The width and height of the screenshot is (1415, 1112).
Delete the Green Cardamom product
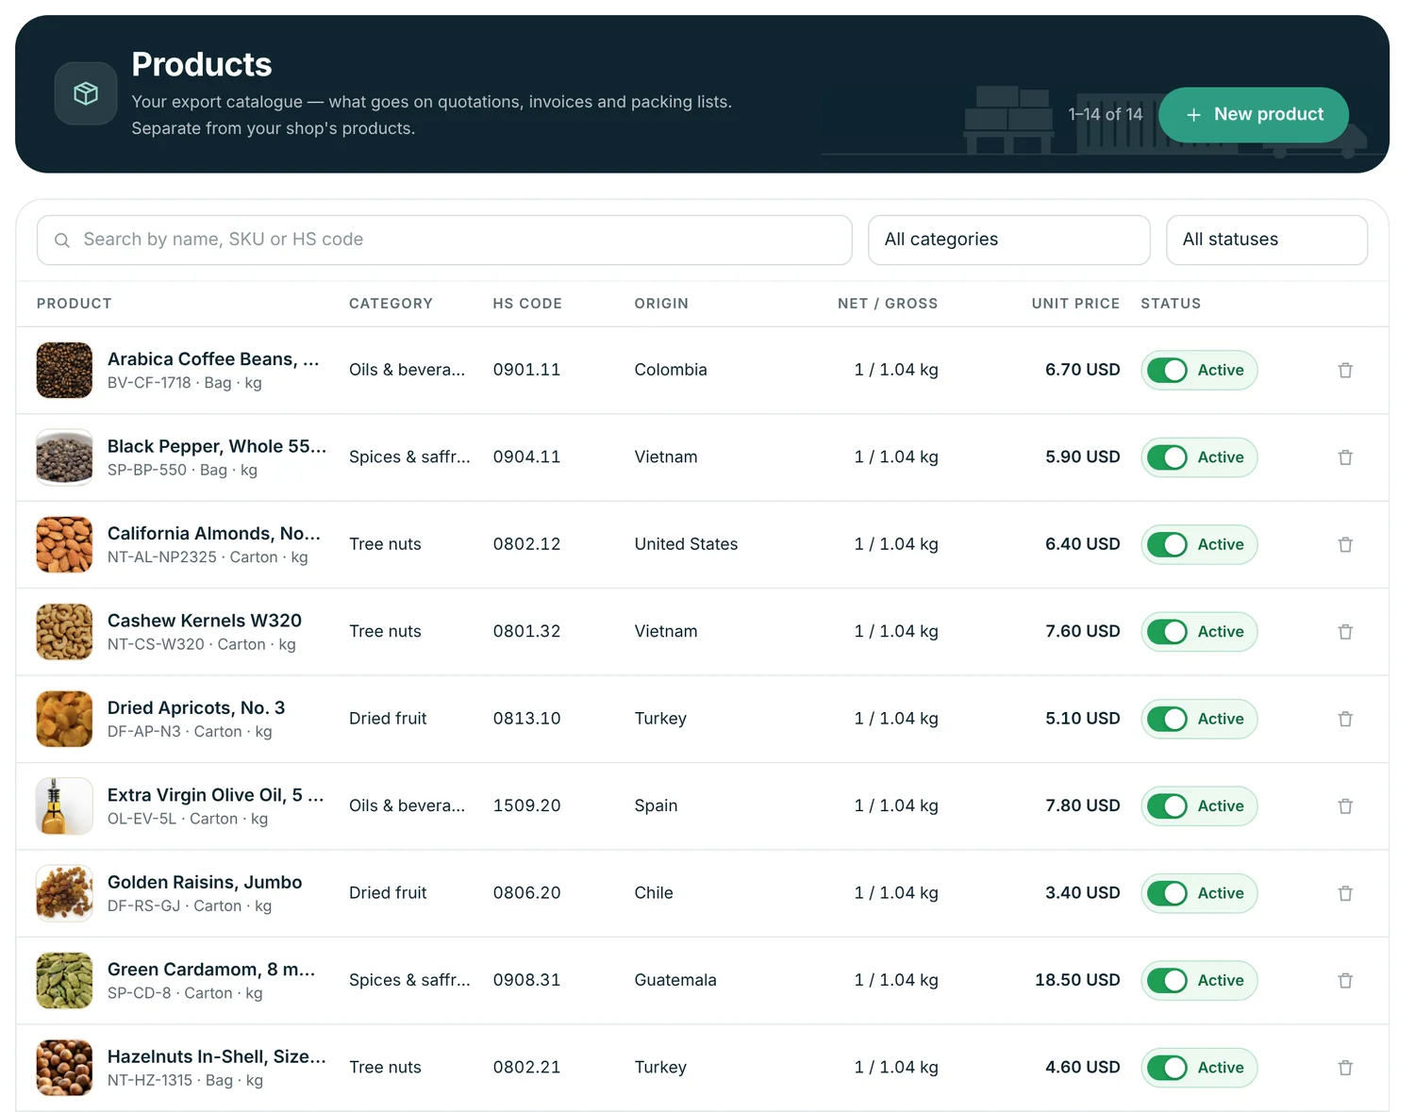coord(1345,981)
